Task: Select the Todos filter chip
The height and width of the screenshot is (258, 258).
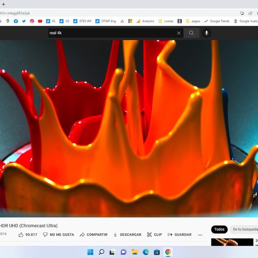Action: (x=219, y=229)
